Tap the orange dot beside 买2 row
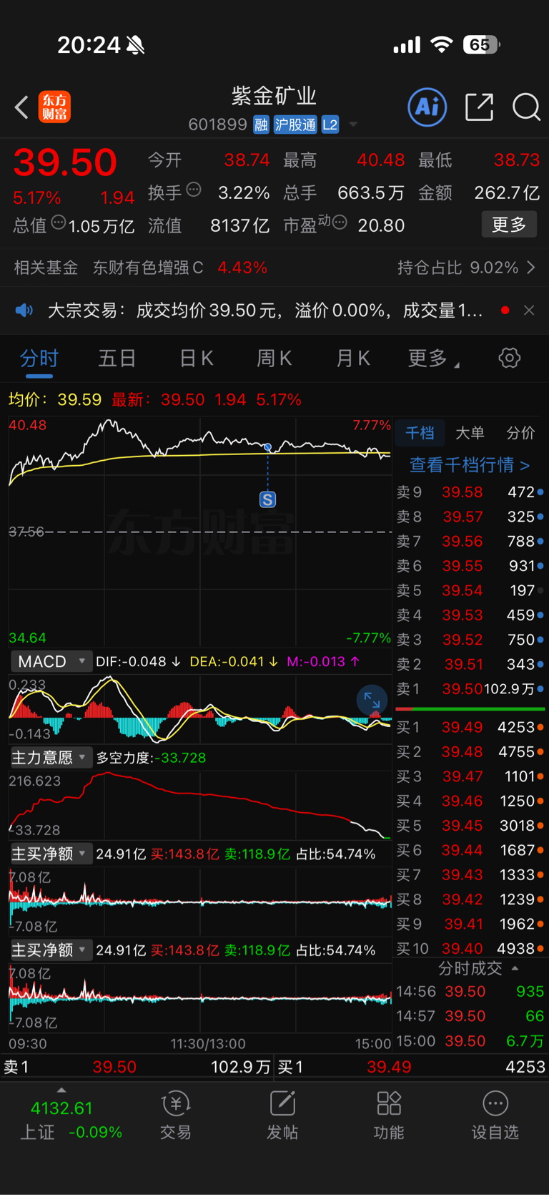This screenshot has height=1195, width=549. (540, 752)
